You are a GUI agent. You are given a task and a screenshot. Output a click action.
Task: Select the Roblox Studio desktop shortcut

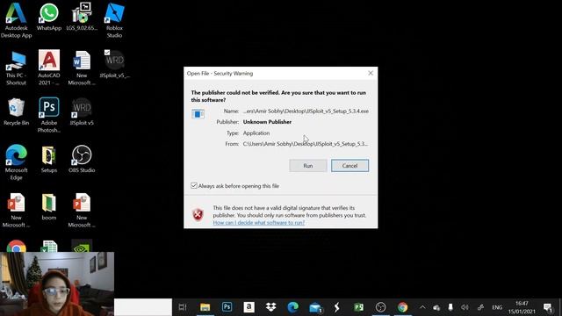(114, 20)
